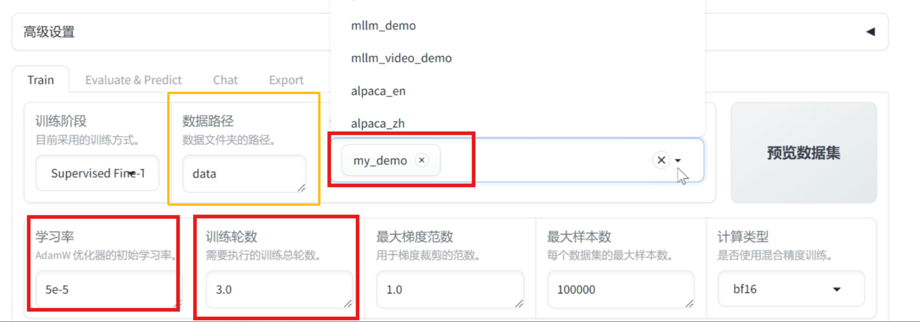The width and height of the screenshot is (920, 322).
Task: Choose mllm_video_demo in the dropdown list
Action: [x=401, y=58]
